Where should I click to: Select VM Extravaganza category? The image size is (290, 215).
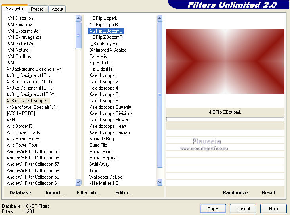[25, 37]
